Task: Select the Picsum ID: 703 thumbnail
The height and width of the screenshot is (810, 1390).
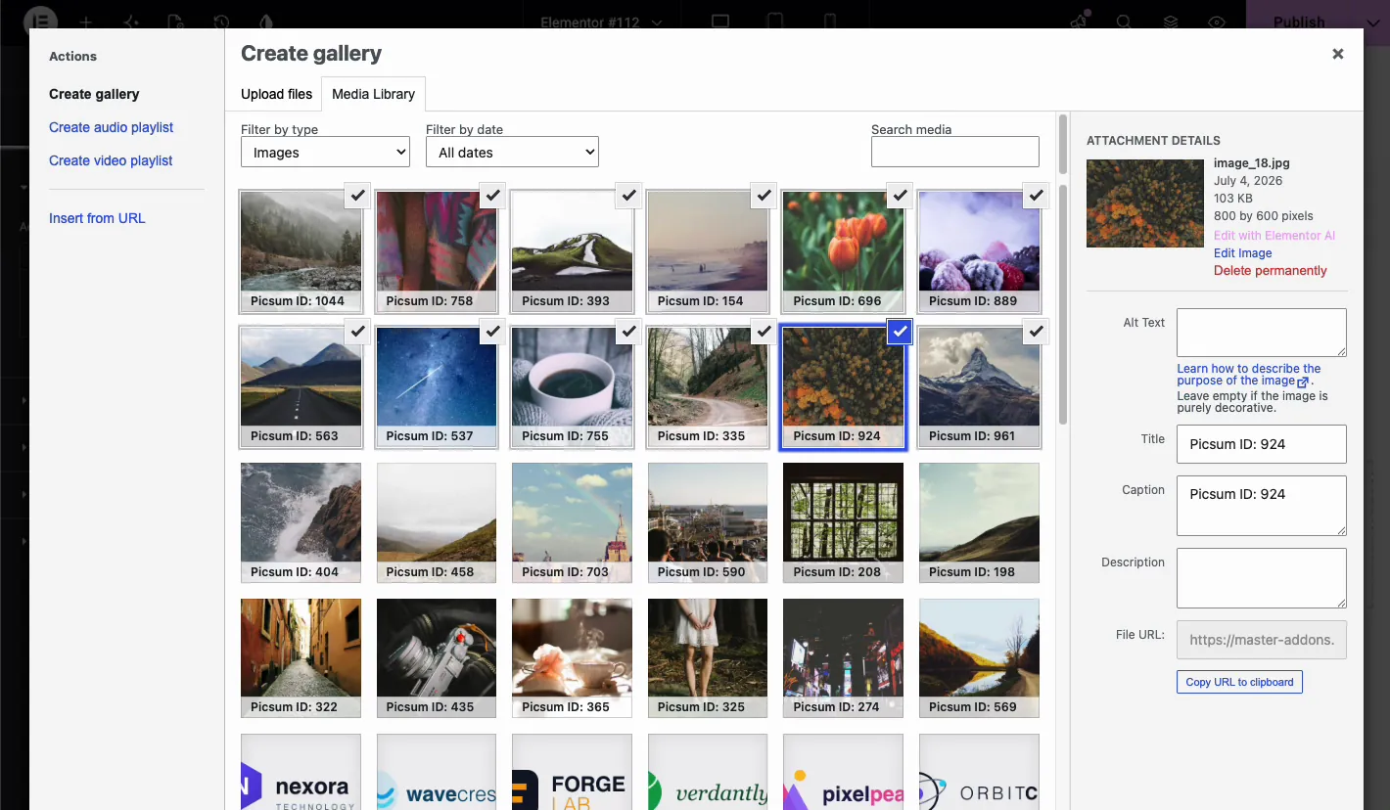Action: pyautogui.click(x=573, y=523)
